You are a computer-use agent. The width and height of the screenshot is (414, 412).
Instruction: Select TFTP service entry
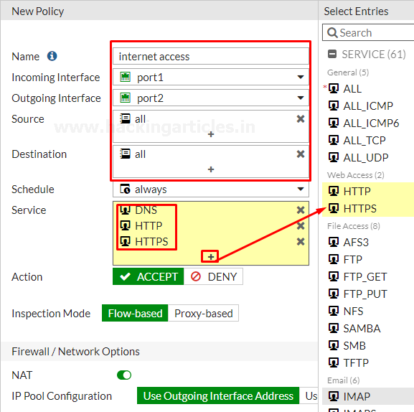click(x=368, y=362)
